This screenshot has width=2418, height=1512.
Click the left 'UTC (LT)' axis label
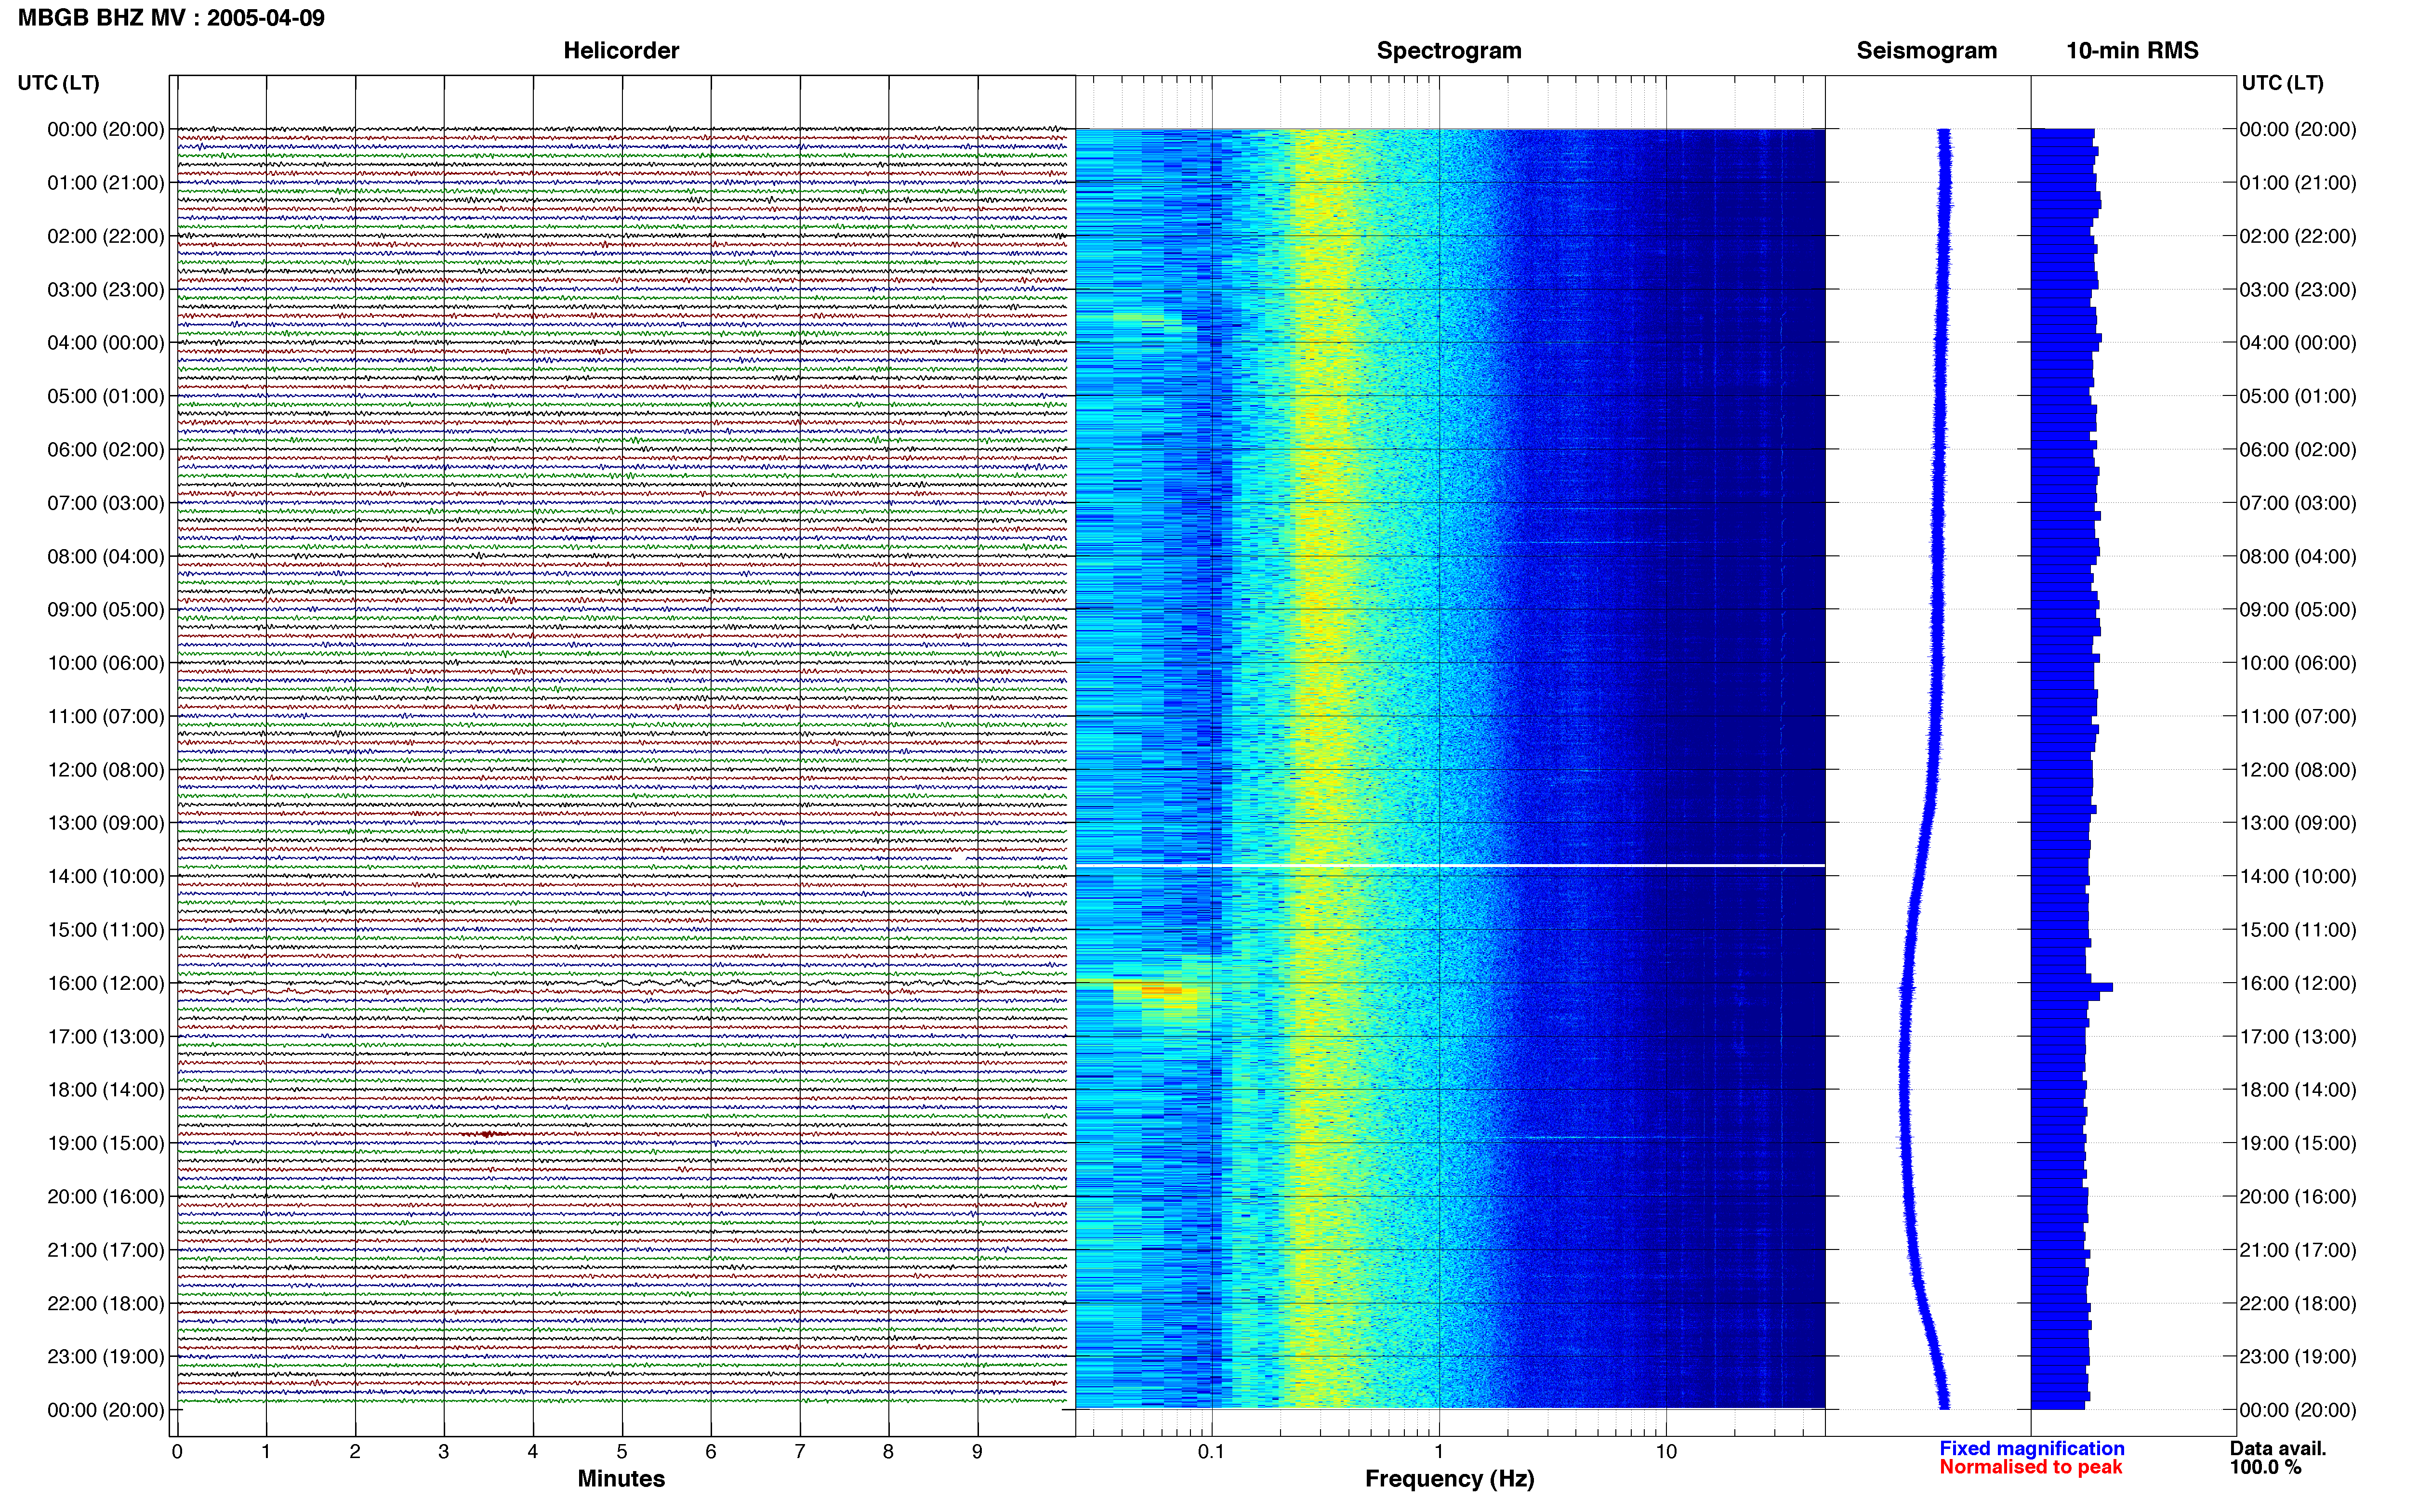click(58, 83)
